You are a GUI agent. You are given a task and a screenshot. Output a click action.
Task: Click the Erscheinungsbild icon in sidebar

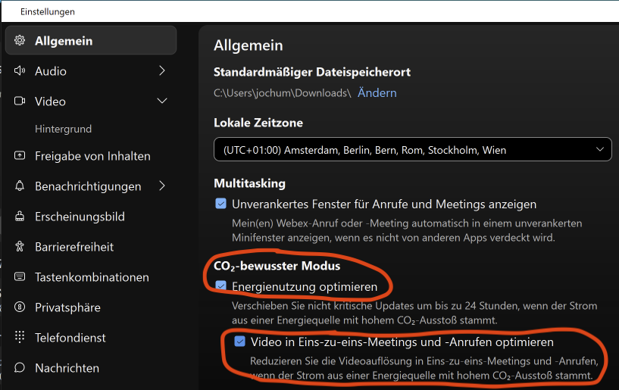coord(20,217)
